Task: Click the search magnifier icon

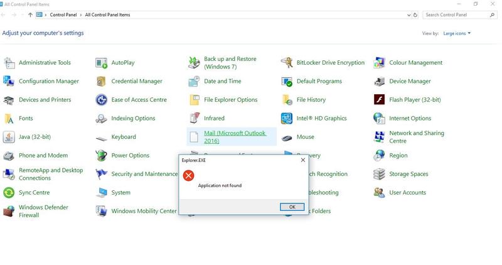Action: point(492,14)
